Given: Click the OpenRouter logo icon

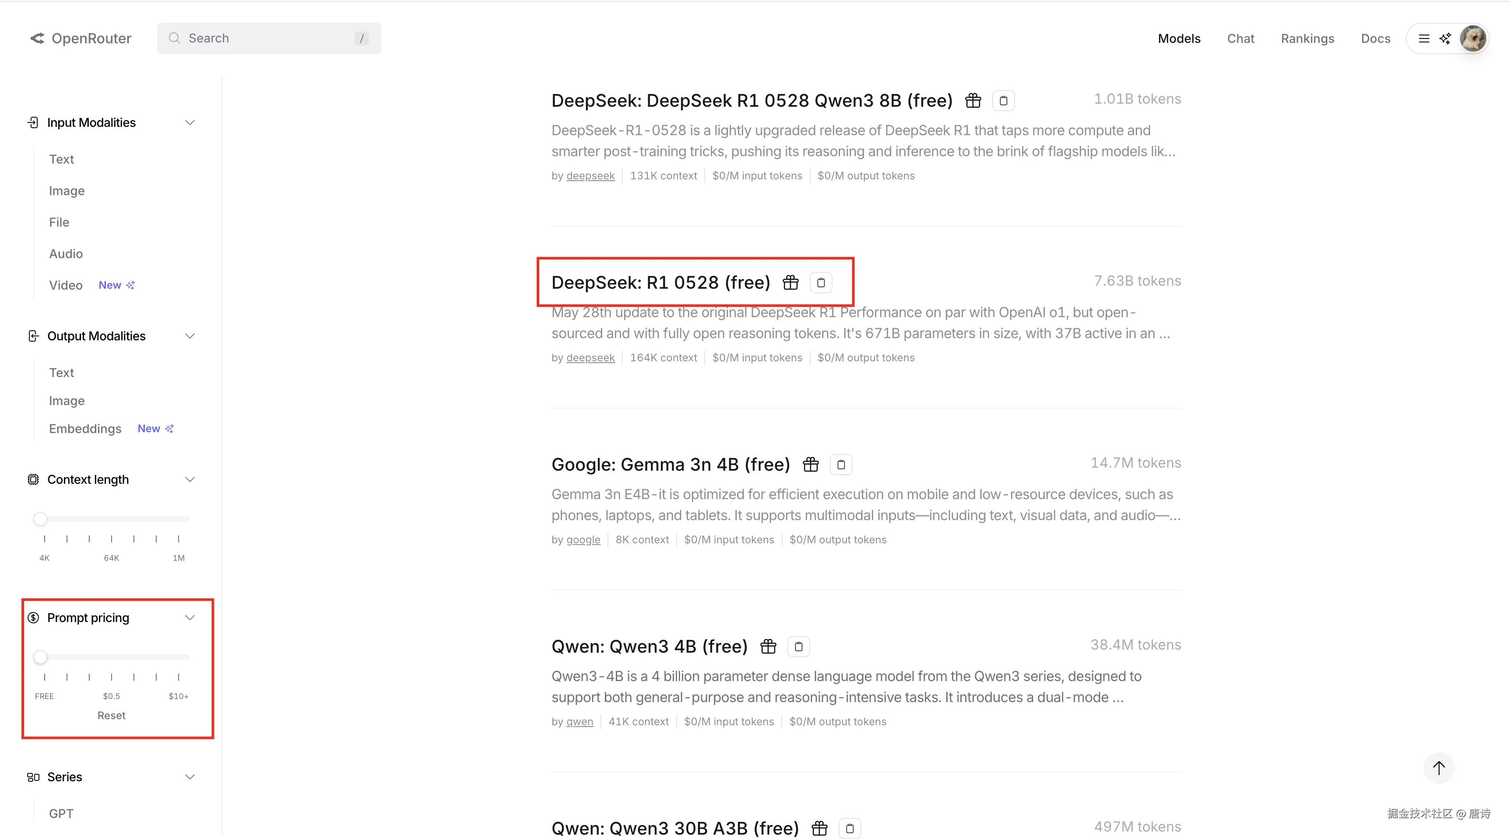Looking at the screenshot, I should [38, 38].
